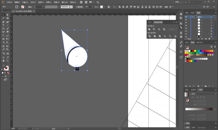
Task: Expand the OpenType panel tab
Action: (x=202, y=128)
